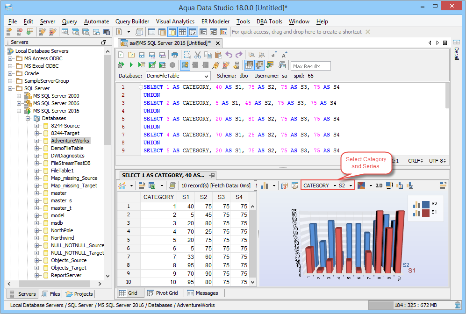Click the Delete Server icon in main toolbar
The width and height of the screenshot is (466, 314).
19,32
